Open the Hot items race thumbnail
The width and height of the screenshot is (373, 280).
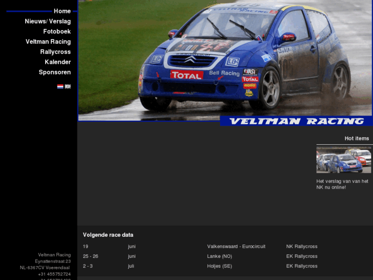[344, 160]
